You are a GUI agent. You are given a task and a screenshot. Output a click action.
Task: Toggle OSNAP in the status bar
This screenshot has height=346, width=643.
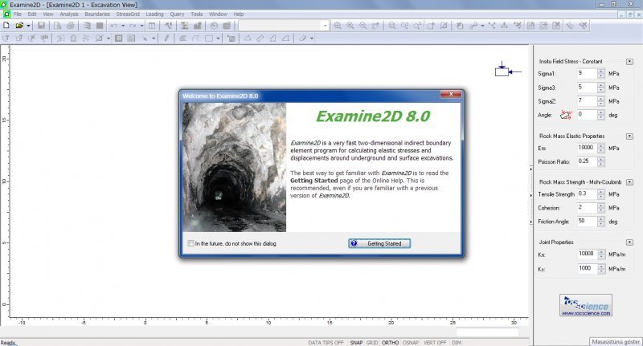tap(411, 343)
